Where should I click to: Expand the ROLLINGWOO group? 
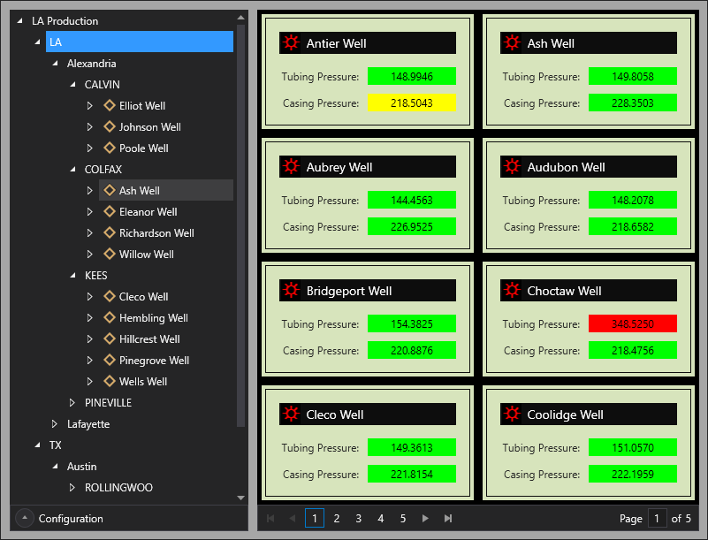(x=72, y=487)
